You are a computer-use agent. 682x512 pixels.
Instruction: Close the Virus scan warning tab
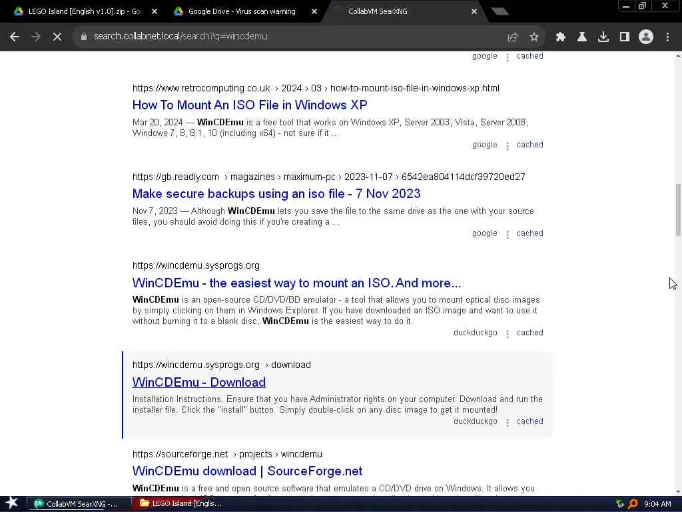point(314,12)
